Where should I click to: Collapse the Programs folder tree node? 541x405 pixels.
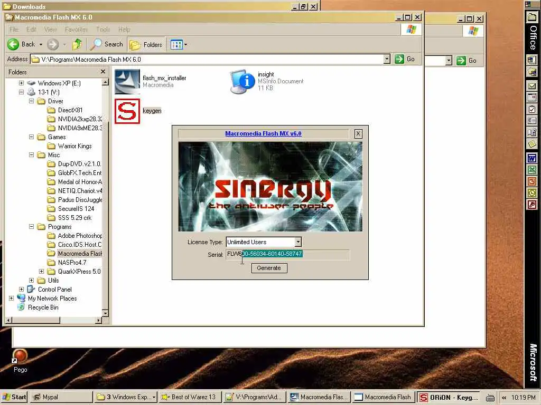click(31, 227)
